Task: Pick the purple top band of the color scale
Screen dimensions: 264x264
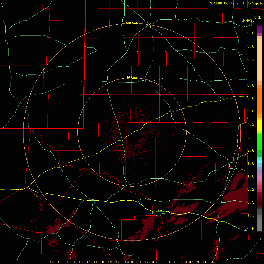Action: pos(259,29)
